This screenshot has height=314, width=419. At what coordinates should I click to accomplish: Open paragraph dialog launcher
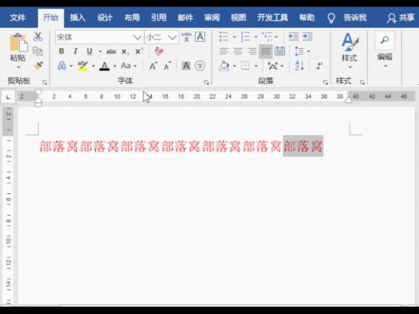pos(325,82)
